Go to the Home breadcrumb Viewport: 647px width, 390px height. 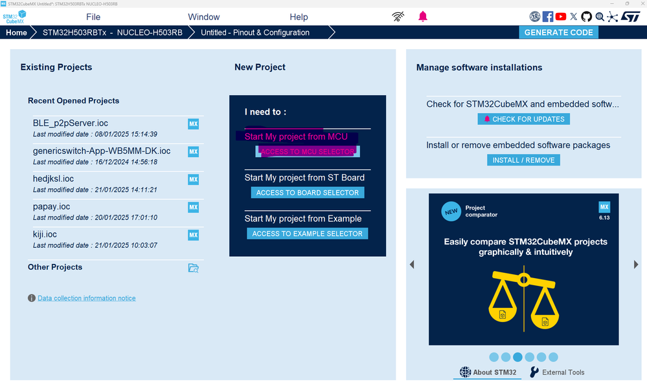(x=16, y=32)
